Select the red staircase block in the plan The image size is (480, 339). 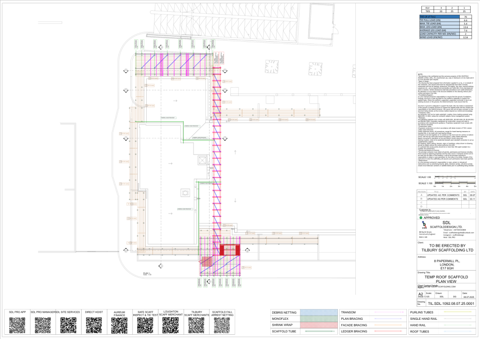click(x=230, y=250)
